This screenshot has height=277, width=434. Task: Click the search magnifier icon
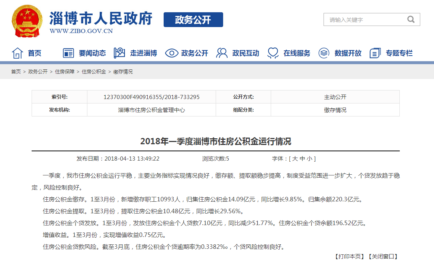coord(411,19)
